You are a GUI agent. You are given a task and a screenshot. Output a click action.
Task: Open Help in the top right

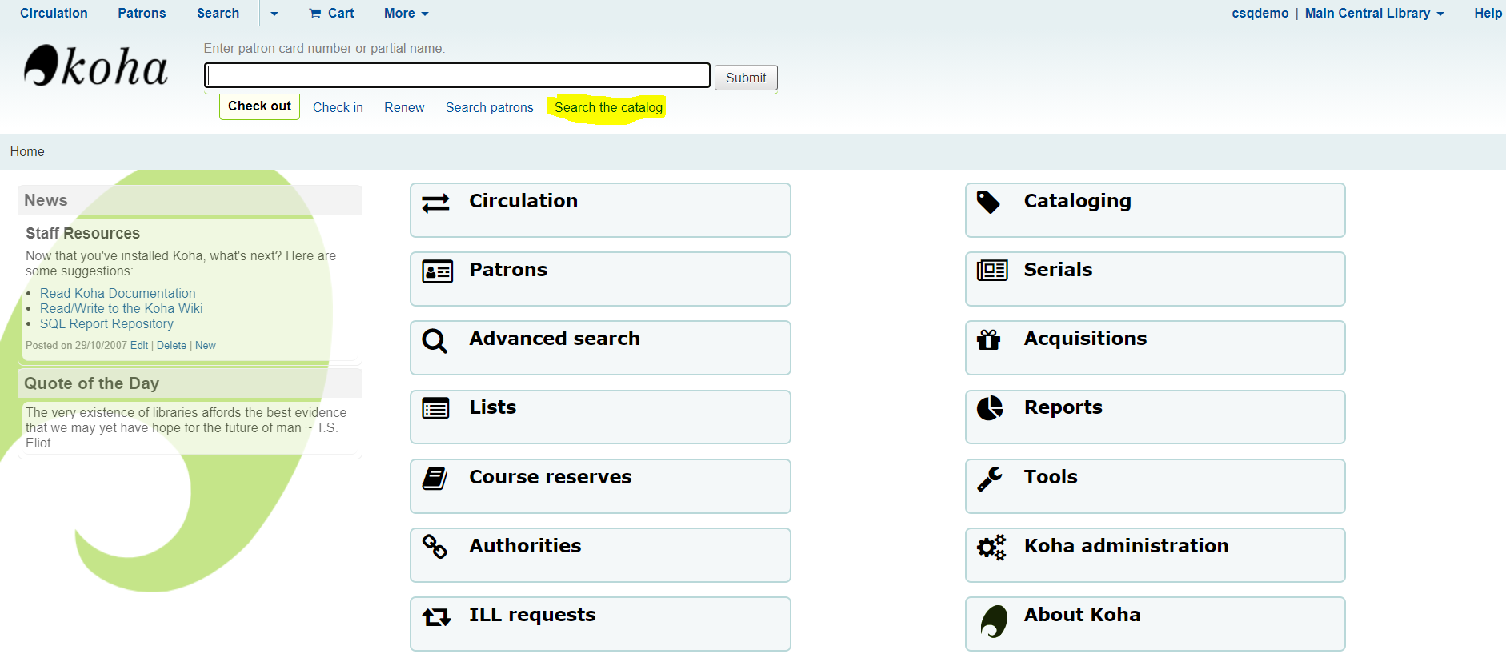click(x=1488, y=13)
